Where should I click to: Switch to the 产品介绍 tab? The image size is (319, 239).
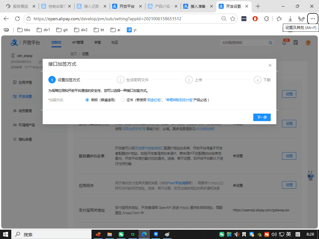[x=163, y=6]
